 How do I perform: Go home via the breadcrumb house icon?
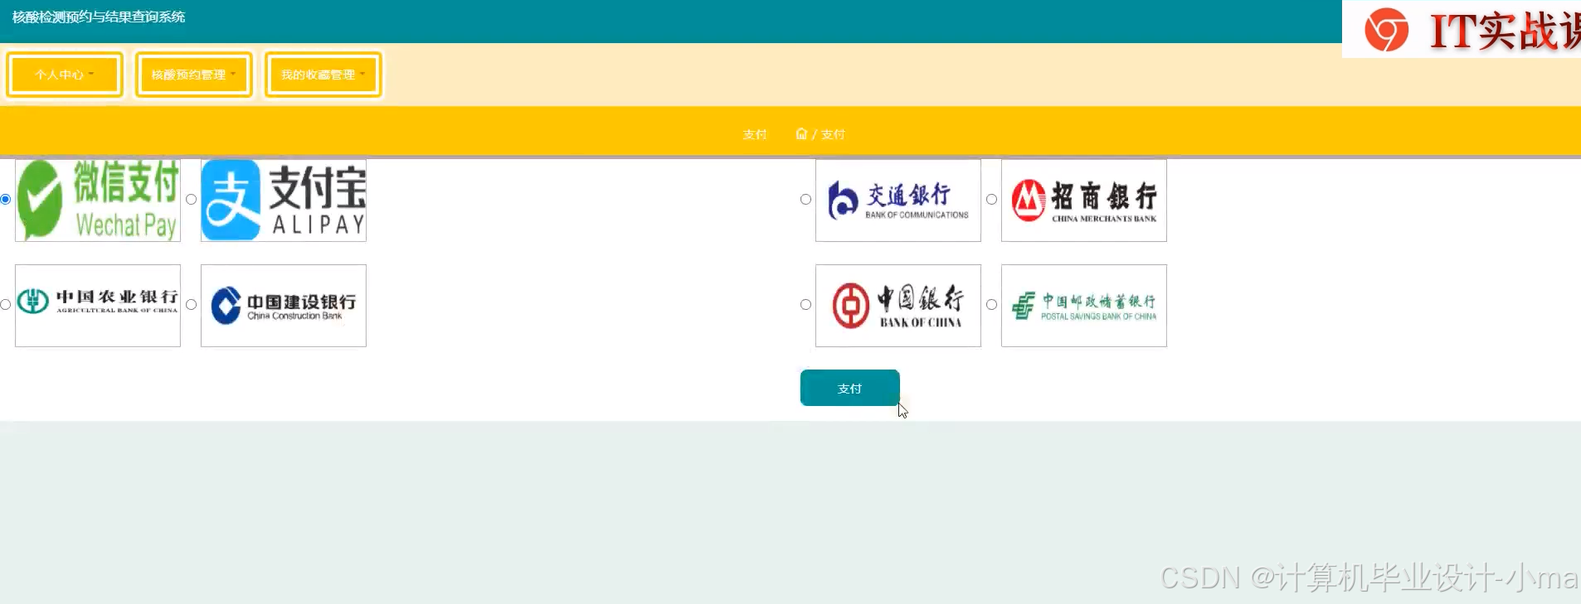pos(801,133)
